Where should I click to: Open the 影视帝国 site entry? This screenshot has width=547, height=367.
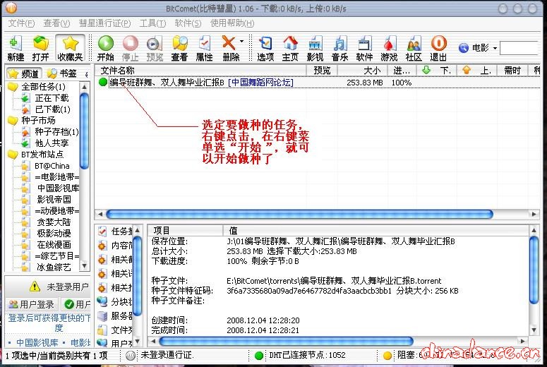(54, 199)
